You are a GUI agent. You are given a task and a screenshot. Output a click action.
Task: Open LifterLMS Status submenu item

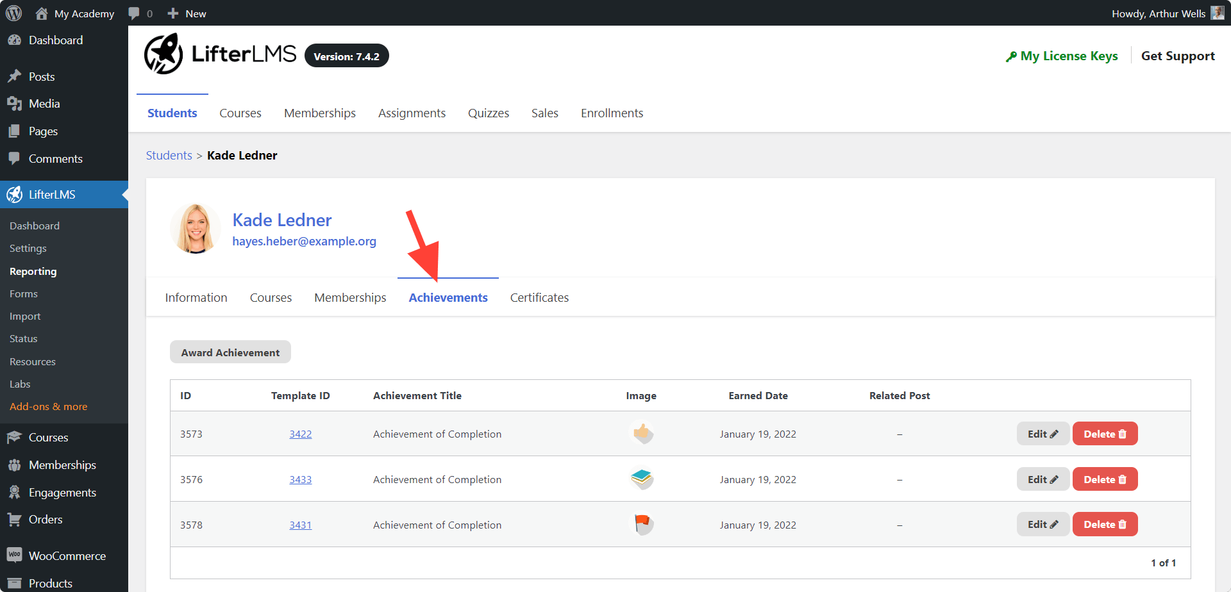click(24, 338)
